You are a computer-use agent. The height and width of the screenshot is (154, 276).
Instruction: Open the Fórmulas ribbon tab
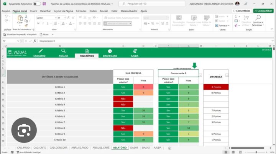point(81,11)
